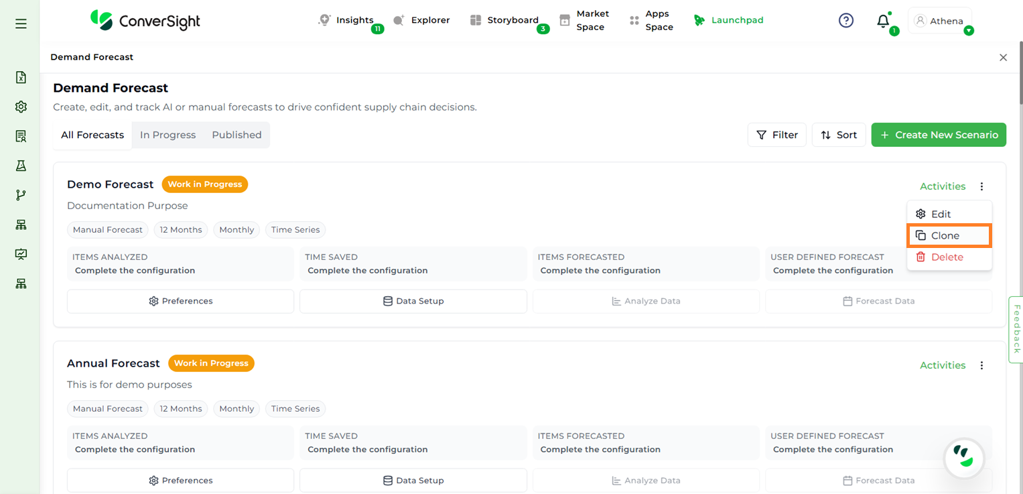Switch to the In Progress tab
The height and width of the screenshot is (494, 1023).
pos(167,135)
